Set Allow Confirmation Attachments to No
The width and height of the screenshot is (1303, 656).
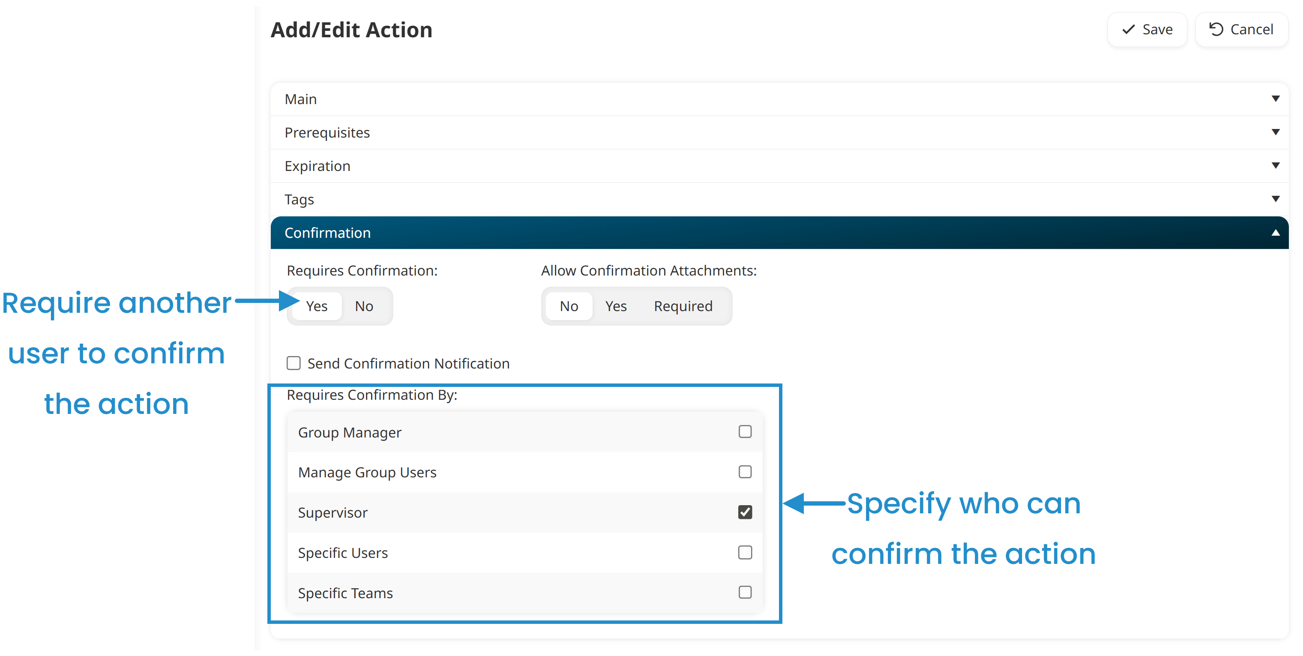(569, 306)
